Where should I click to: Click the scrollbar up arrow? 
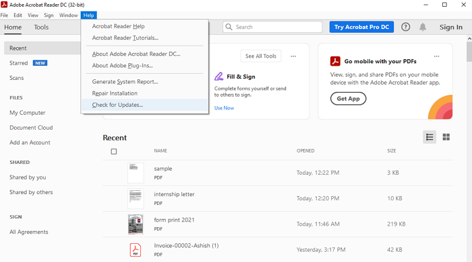pyautogui.click(x=469, y=38)
